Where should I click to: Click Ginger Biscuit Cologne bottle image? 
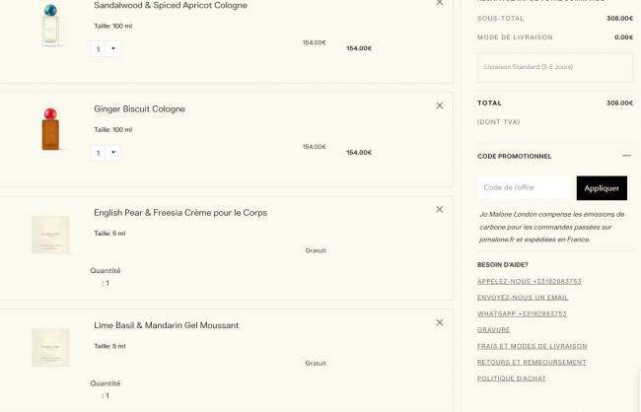point(50,129)
